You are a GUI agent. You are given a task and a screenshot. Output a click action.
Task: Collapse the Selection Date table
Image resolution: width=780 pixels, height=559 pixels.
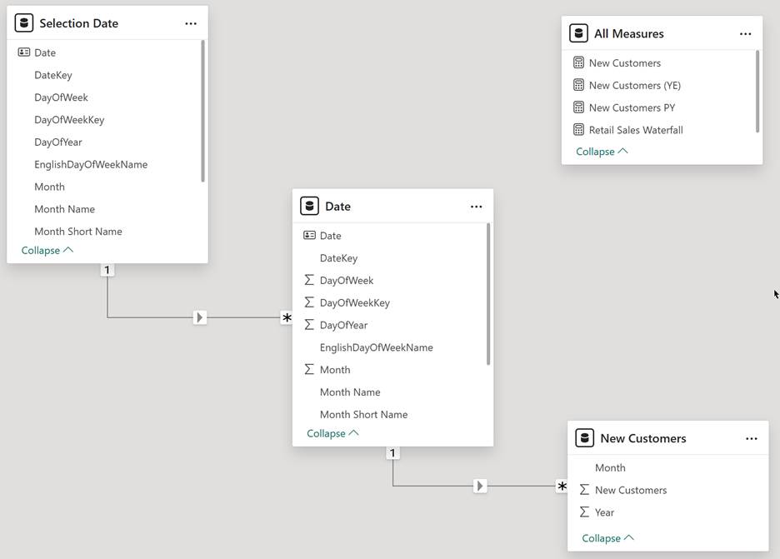tap(47, 250)
